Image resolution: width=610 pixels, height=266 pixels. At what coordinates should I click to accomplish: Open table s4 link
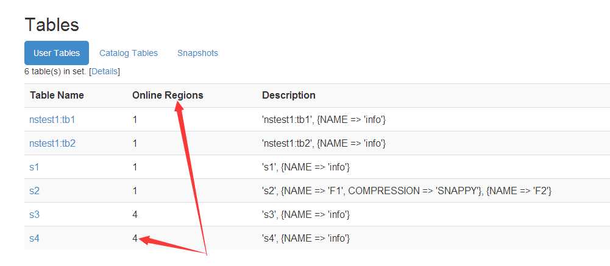tap(35, 238)
